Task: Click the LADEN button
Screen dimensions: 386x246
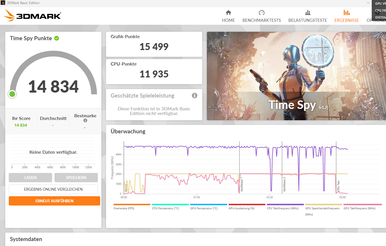Action: click(x=30, y=178)
